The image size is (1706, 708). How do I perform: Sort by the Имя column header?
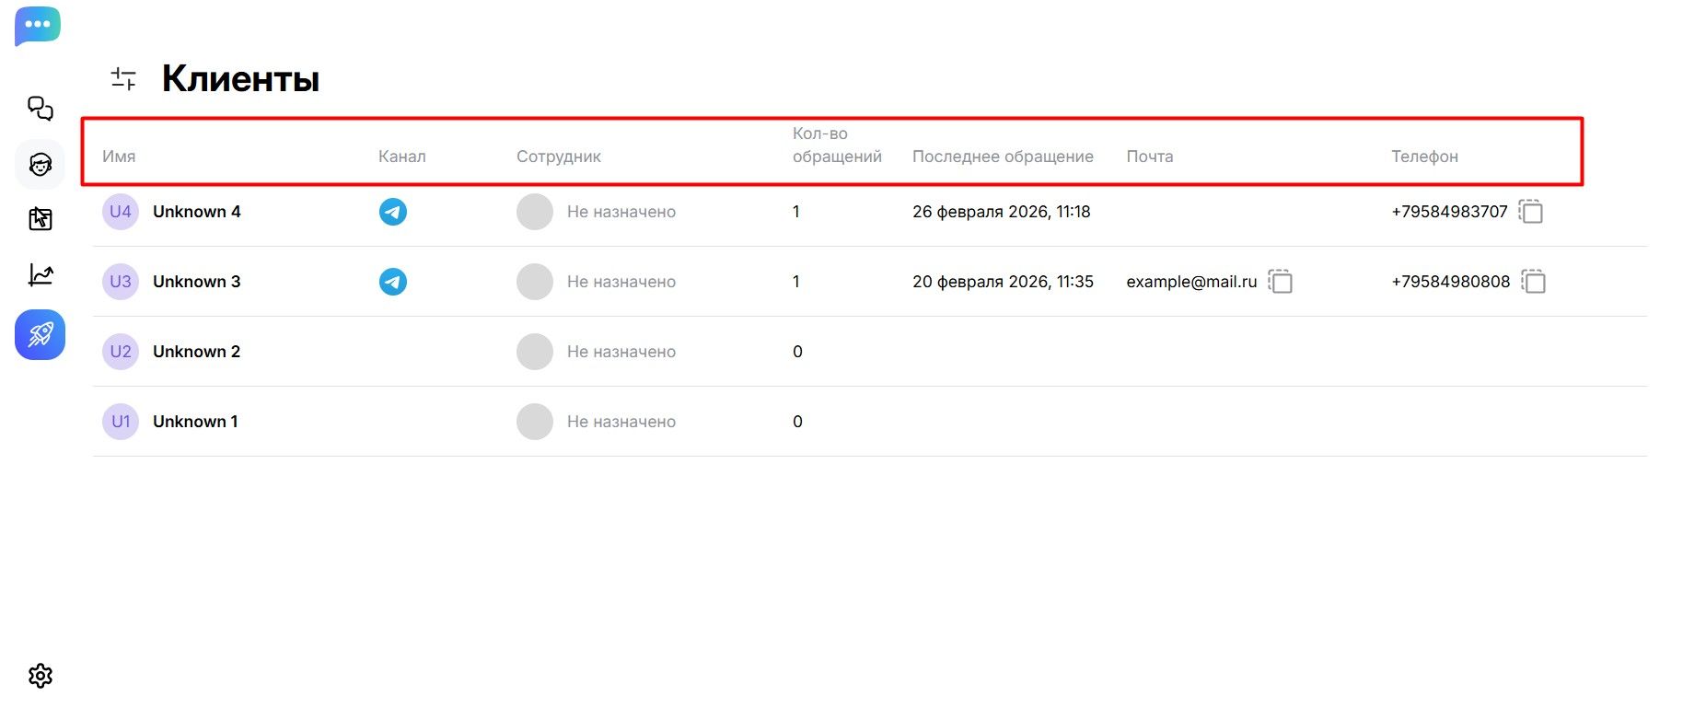(119, 157)
